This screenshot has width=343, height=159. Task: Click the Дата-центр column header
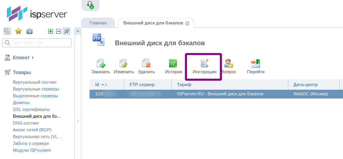[314, 85]
